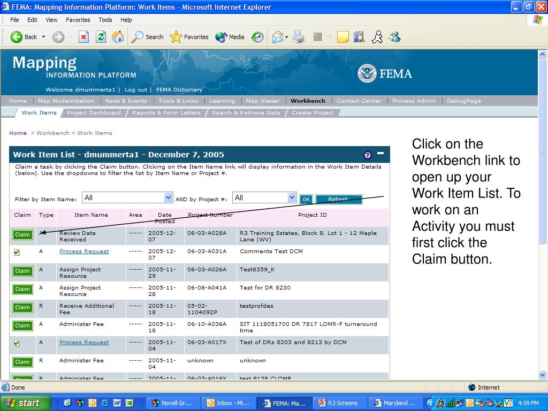Claim Assign Project Resource 06-08-A041A
Image resolution: width=548 pixels, height=411 pixels.
coord(22,290)
